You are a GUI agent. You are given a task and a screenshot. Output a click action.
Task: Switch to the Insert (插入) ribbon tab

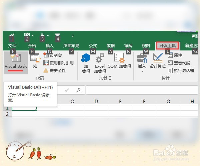pyautogui.click(x=50, y=45)
